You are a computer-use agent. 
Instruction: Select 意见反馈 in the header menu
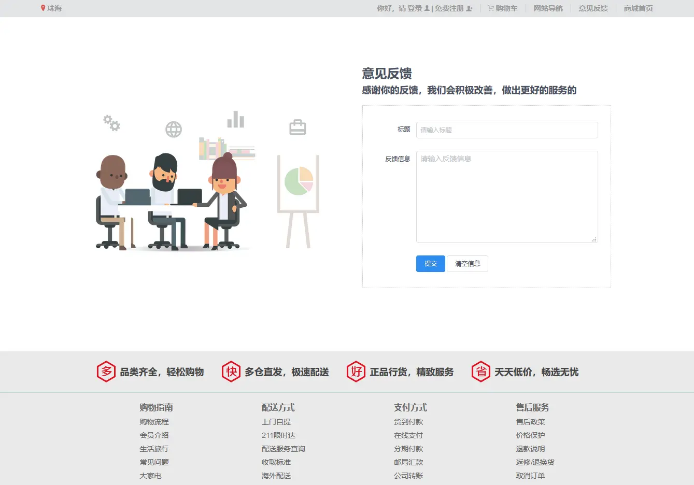(592, 8)
